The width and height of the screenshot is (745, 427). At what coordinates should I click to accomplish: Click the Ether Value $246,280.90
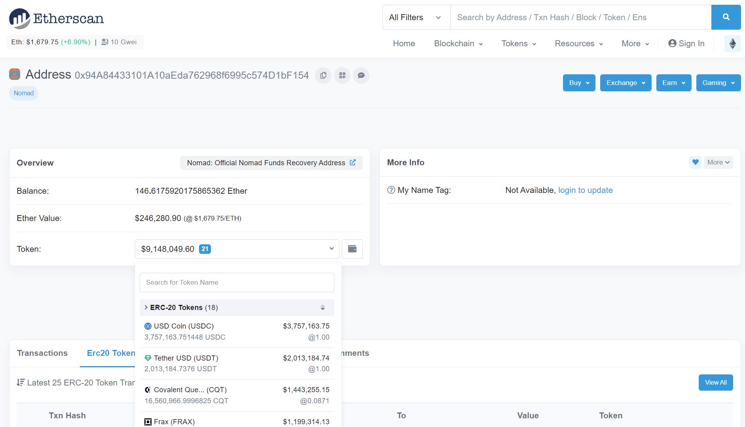[x=158, y=218]
